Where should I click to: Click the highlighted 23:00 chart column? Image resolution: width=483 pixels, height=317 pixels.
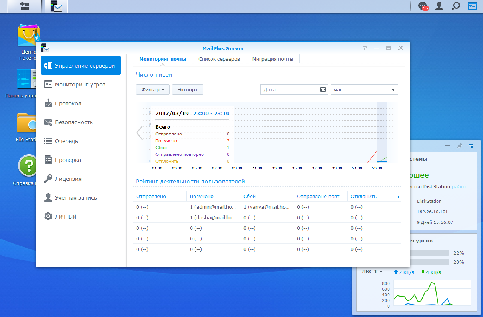pyautogui.click(x=382, y=133)
